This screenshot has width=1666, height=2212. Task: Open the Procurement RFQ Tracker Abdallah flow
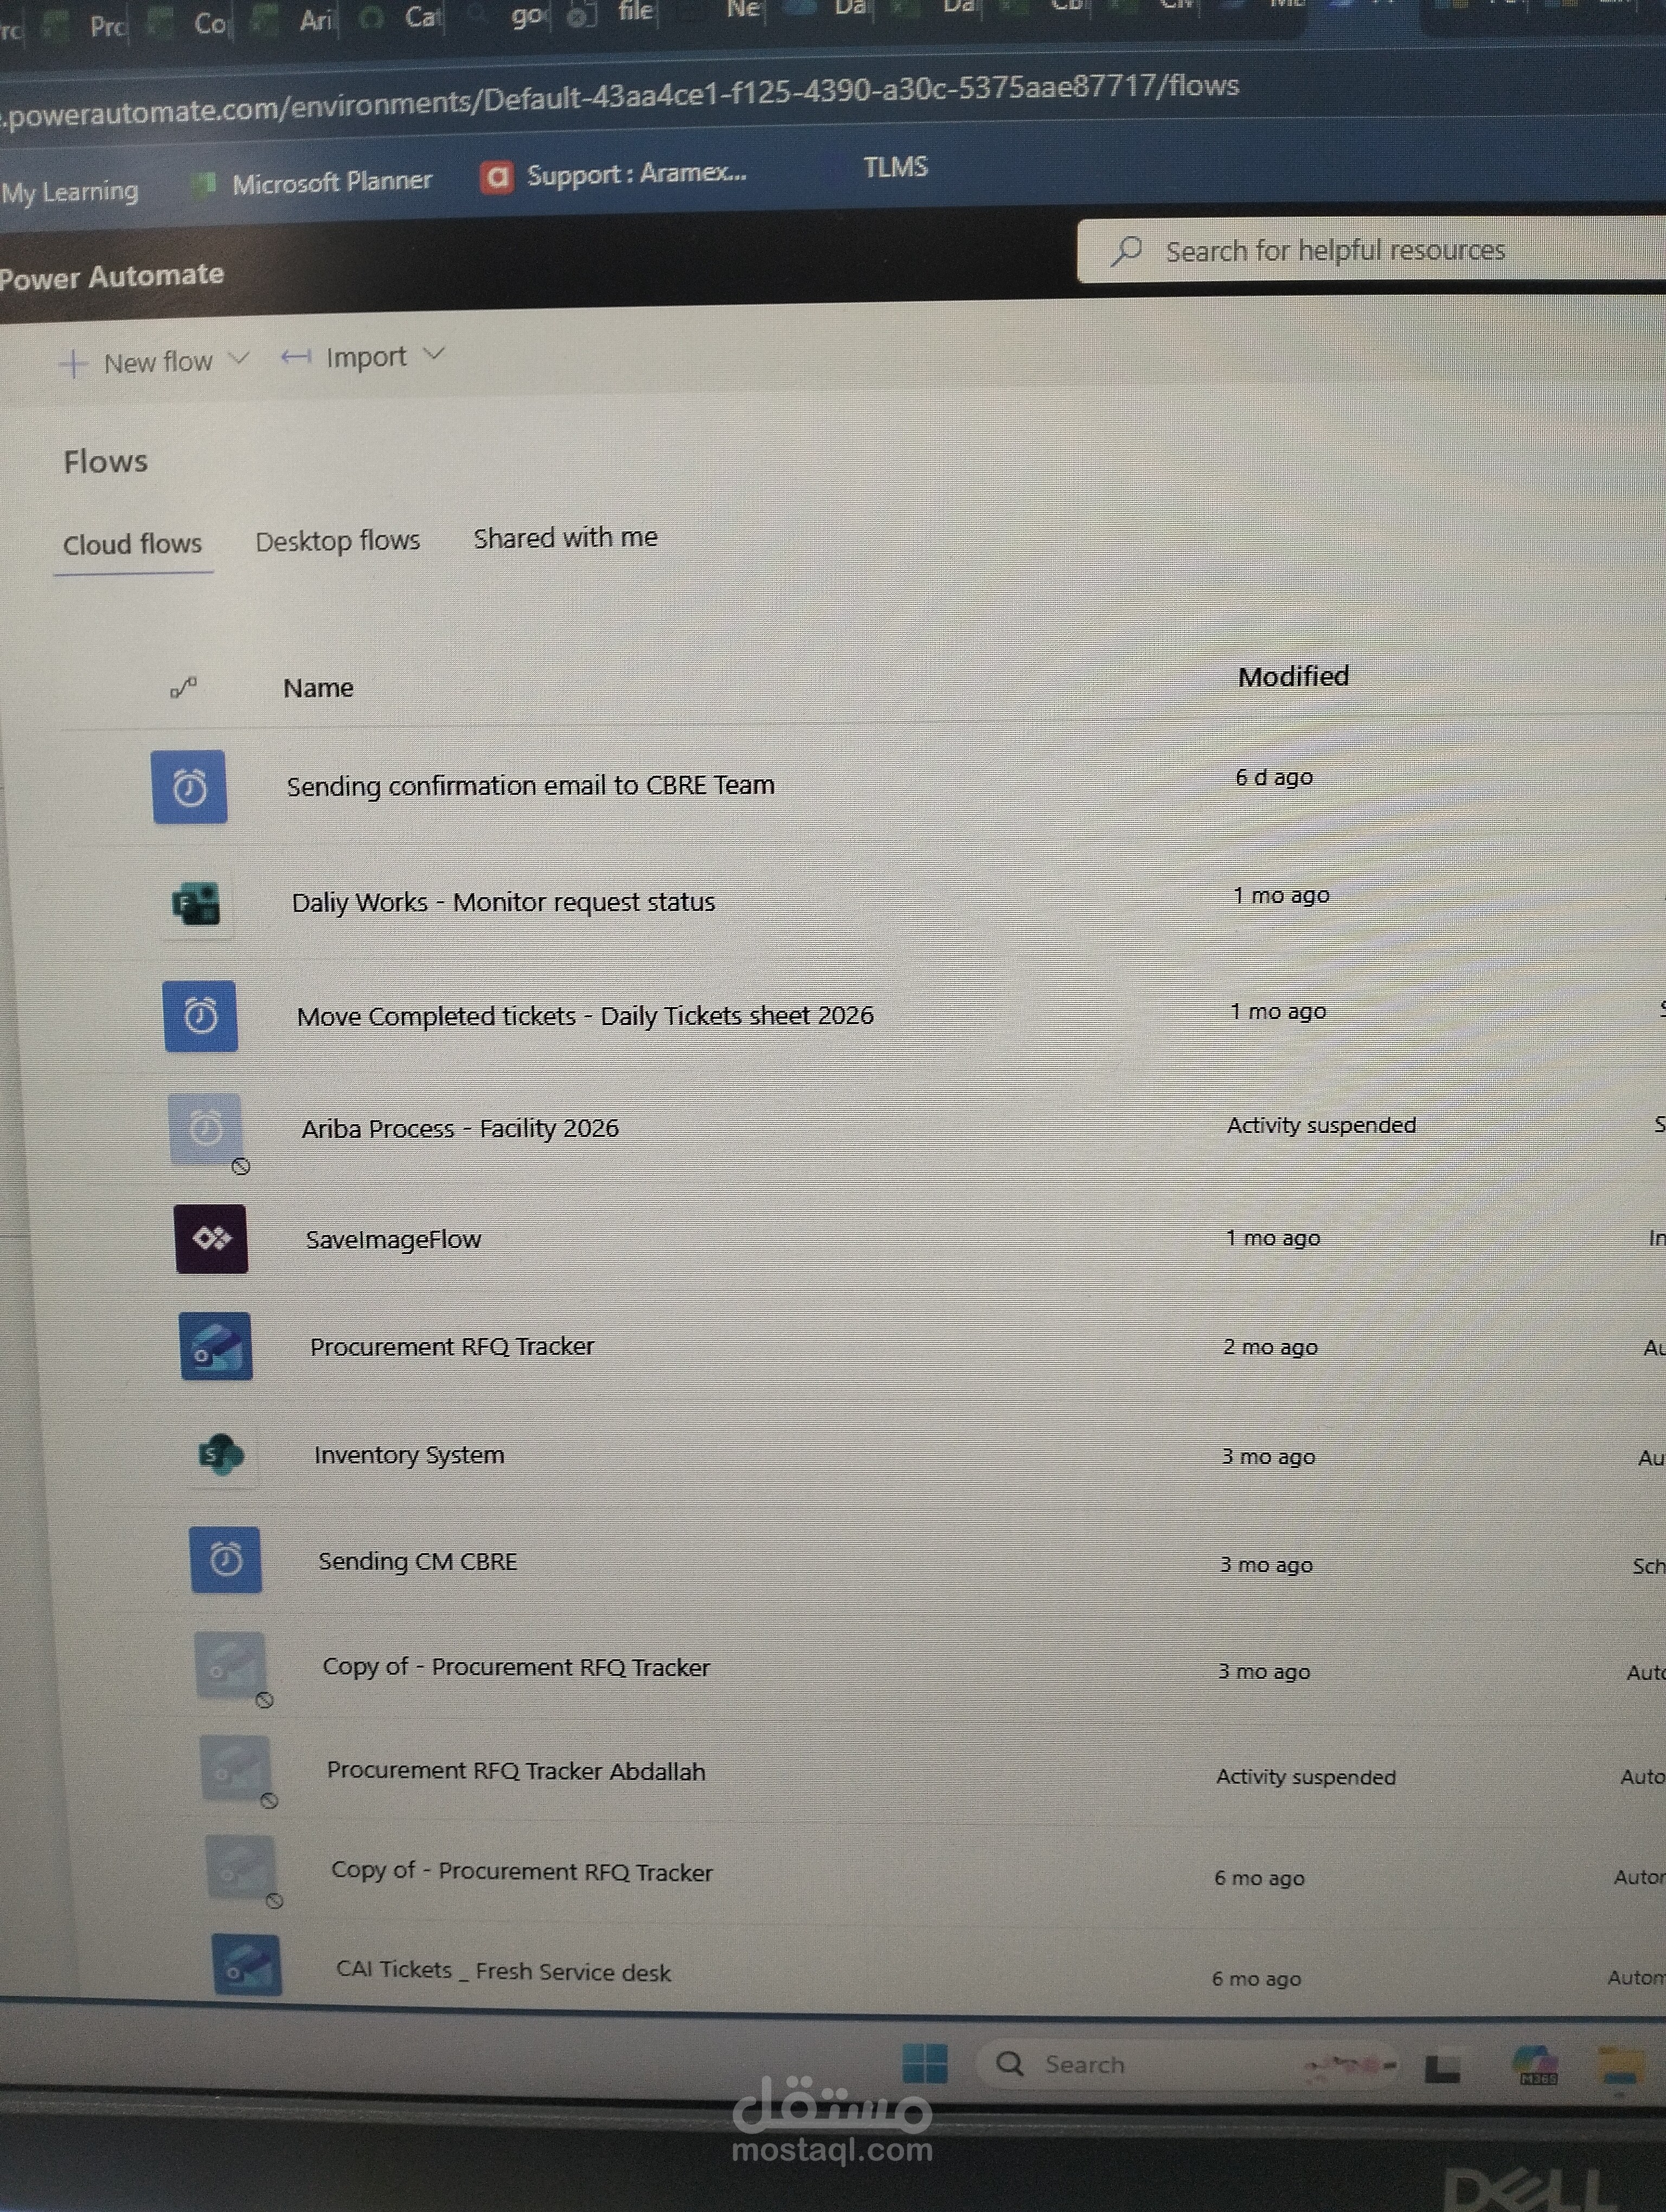[x=516, y=1771]
